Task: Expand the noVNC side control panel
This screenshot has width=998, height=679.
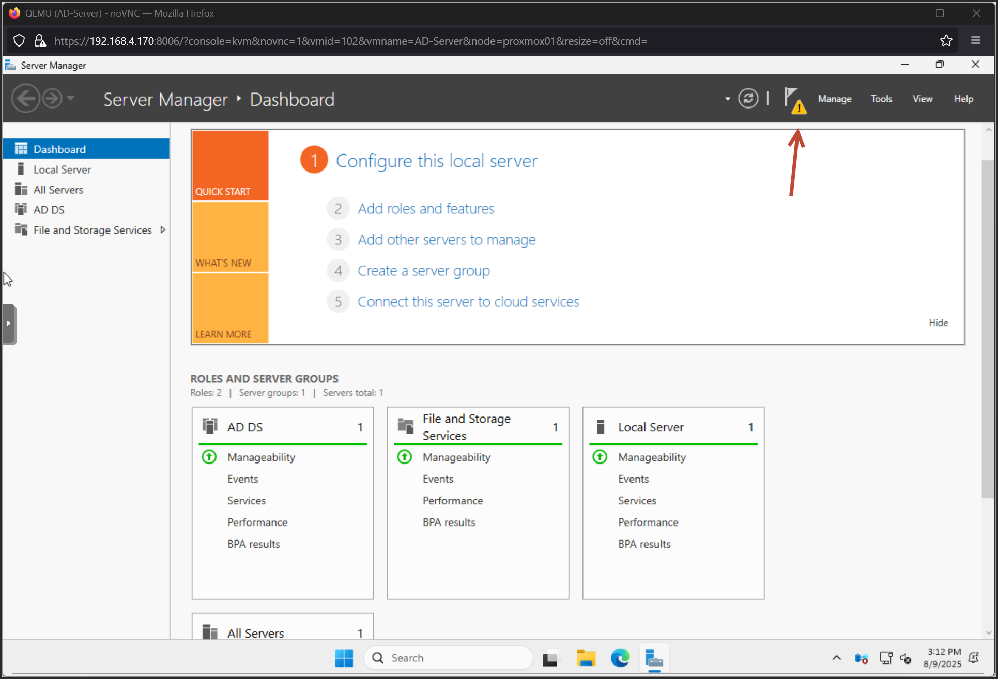Action: tap(9, 323)
